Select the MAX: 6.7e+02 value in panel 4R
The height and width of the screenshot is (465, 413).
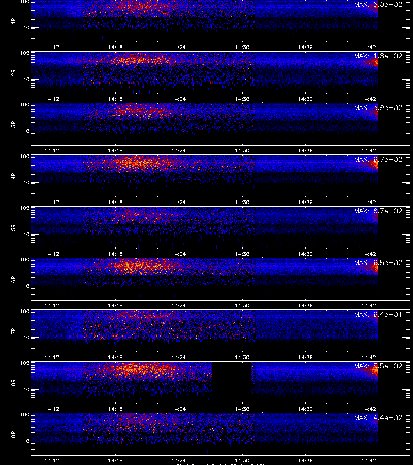378,159
